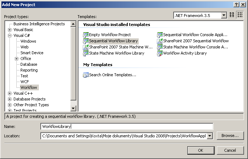Viewport: 248px width, 159px height.
Task: Close the Add New Project dialog
Action: (243, 5)
